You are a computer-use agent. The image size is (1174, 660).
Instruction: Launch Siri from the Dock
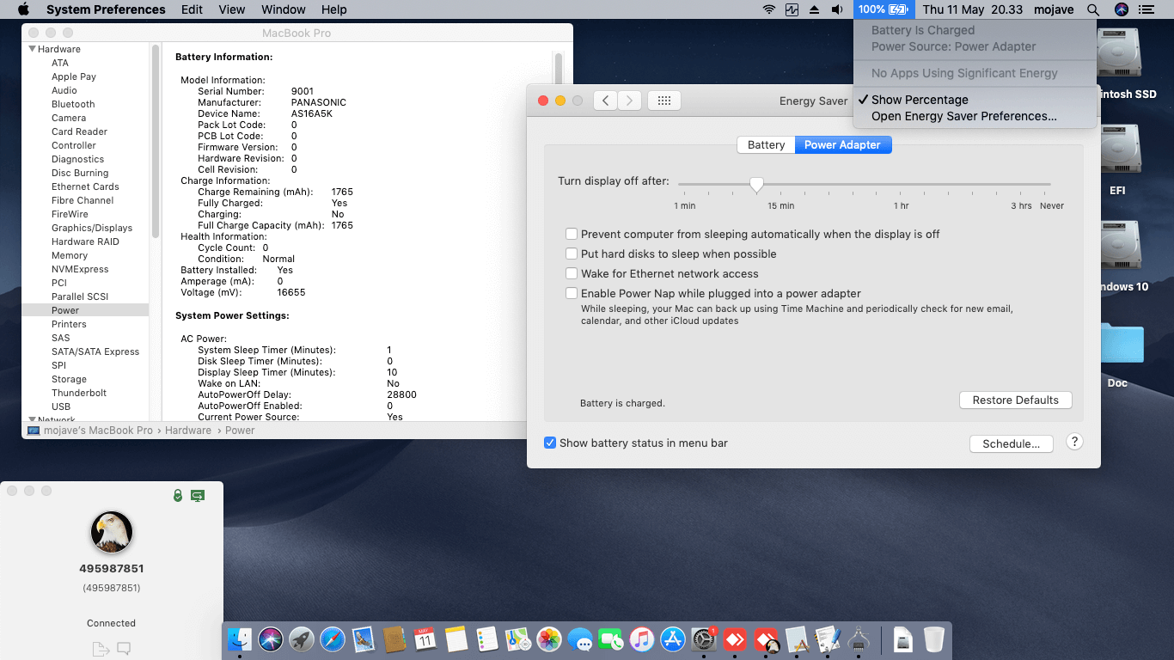point(271,639)
